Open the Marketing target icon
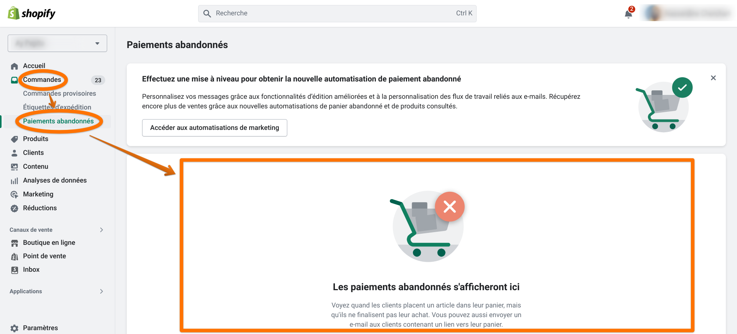 tap(14, 194)
